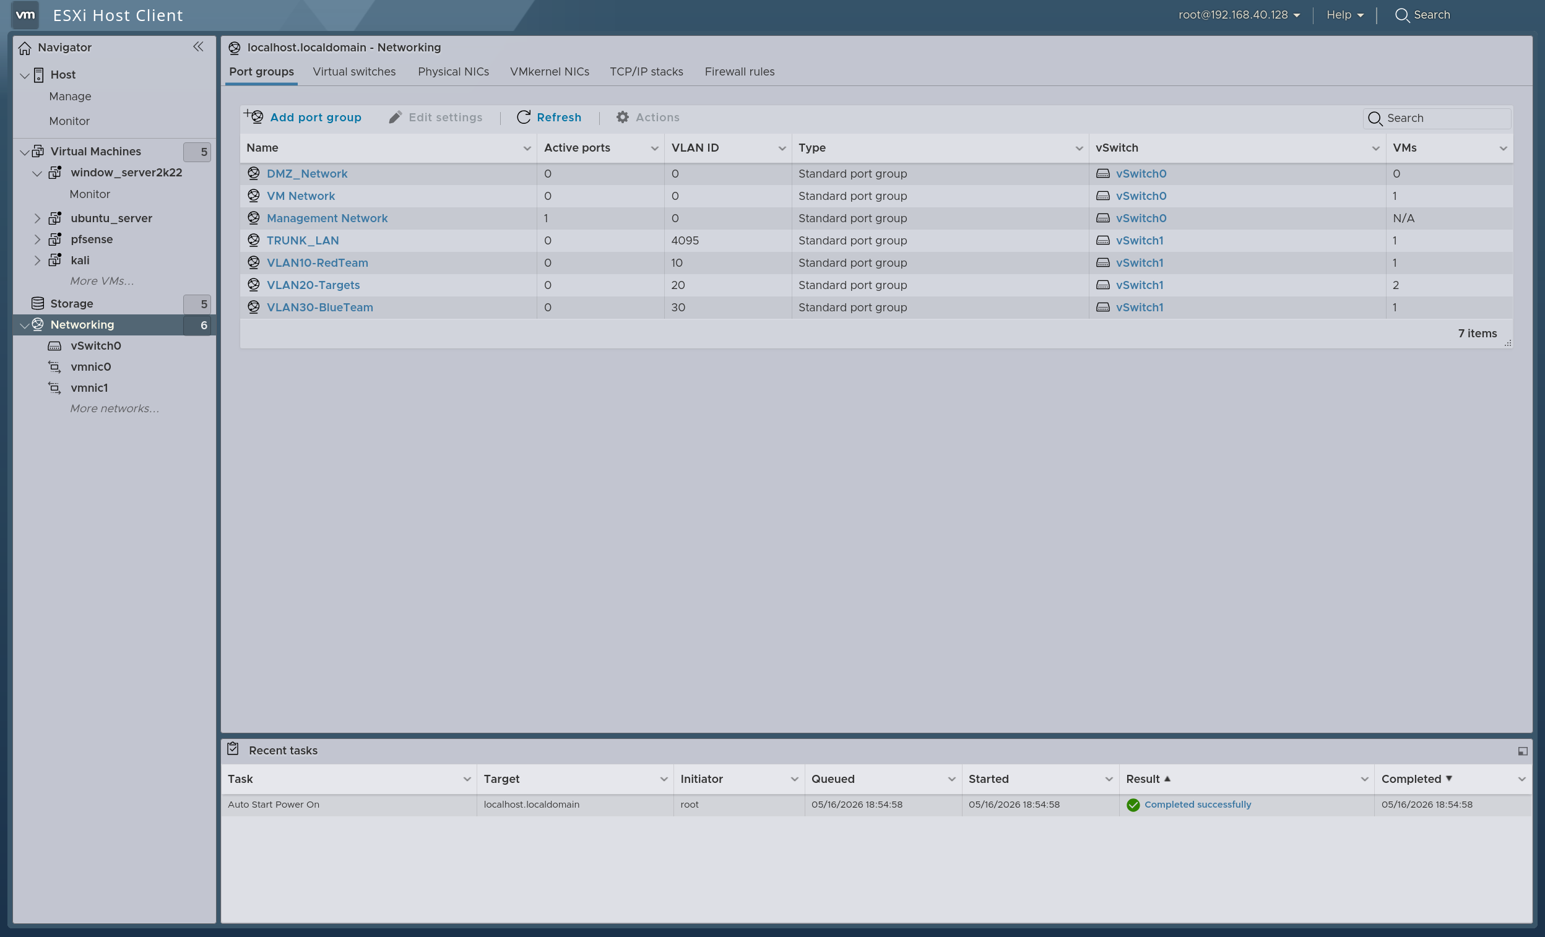The width and height of the screenshot is (1545, 937).
Task: Click the Storage database icon
Action: (38, 303)
